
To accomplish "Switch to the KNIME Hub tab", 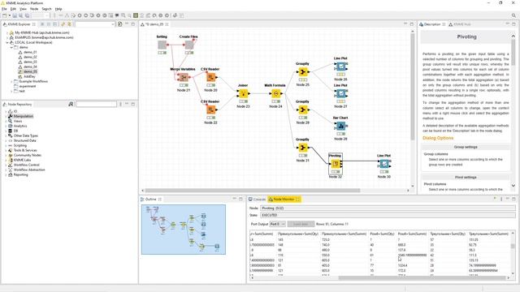I will [x=460, y=24].
